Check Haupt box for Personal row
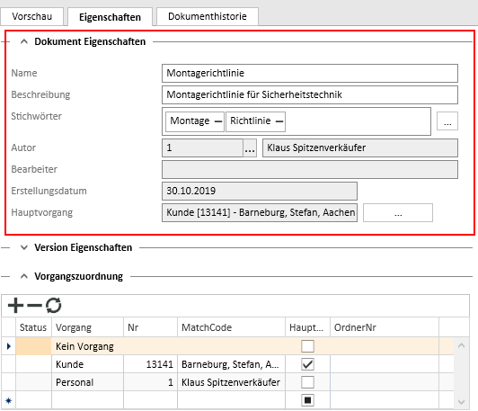Image resolution: width=478 pixels, height=411 pixels. [x=307, y=382]
